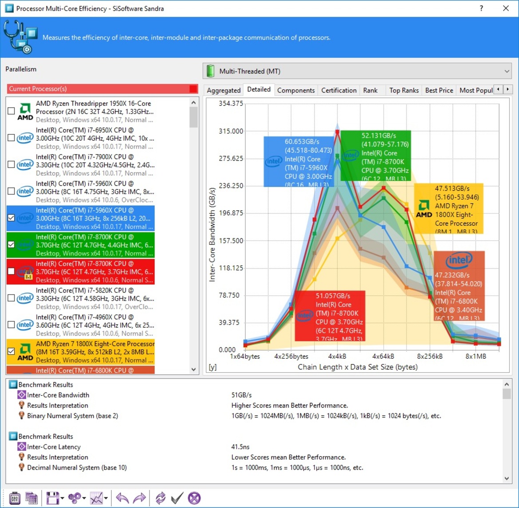Open the benchmark options sliders icon
Viewport: 519px width, 508px height.
[15, 498]
